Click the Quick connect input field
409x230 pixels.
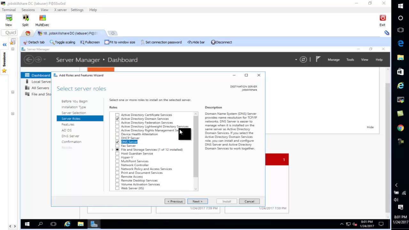click(x=9, y=33)
